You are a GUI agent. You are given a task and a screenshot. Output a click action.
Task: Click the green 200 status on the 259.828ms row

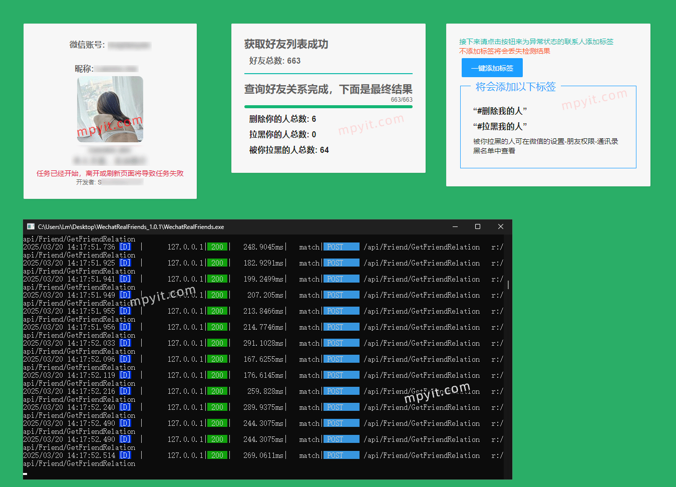(x=217, y=391)
